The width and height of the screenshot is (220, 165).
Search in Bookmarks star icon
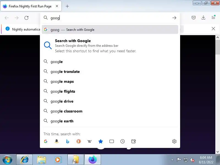click(101, 141)
